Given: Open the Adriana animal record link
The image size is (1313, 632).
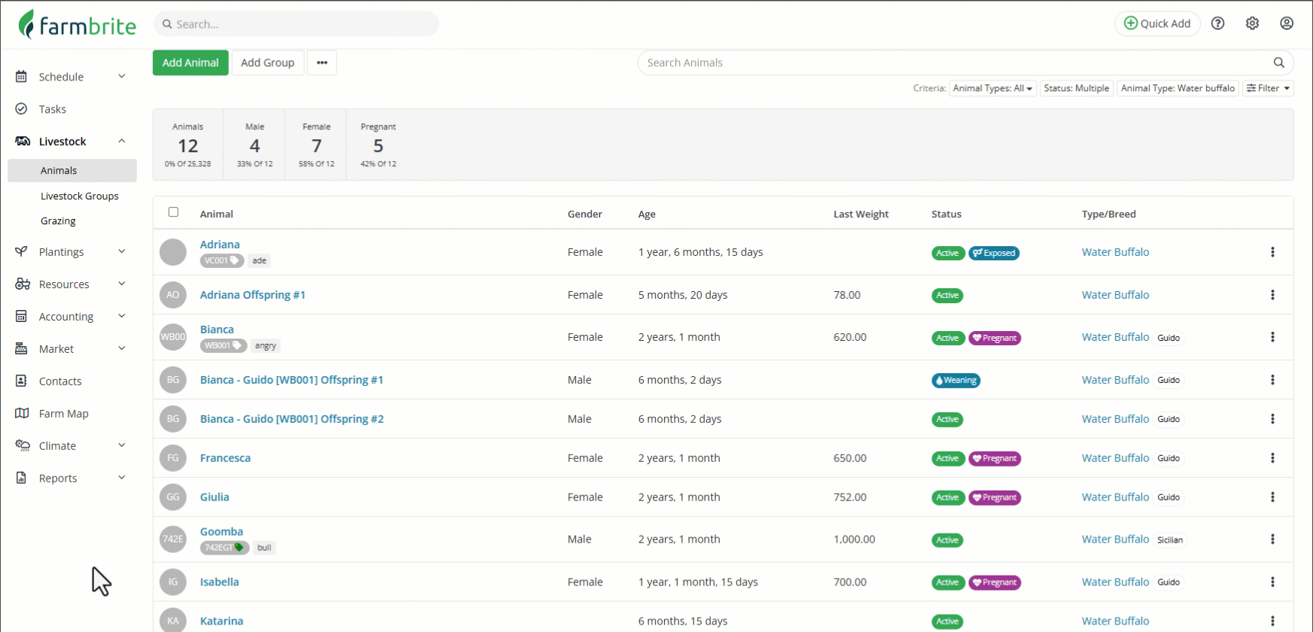Looking at the screenshot, I should (220, 245).
